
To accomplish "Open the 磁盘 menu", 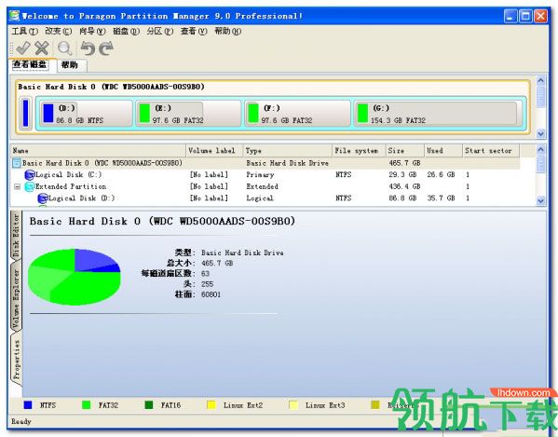I will (126, 32).
